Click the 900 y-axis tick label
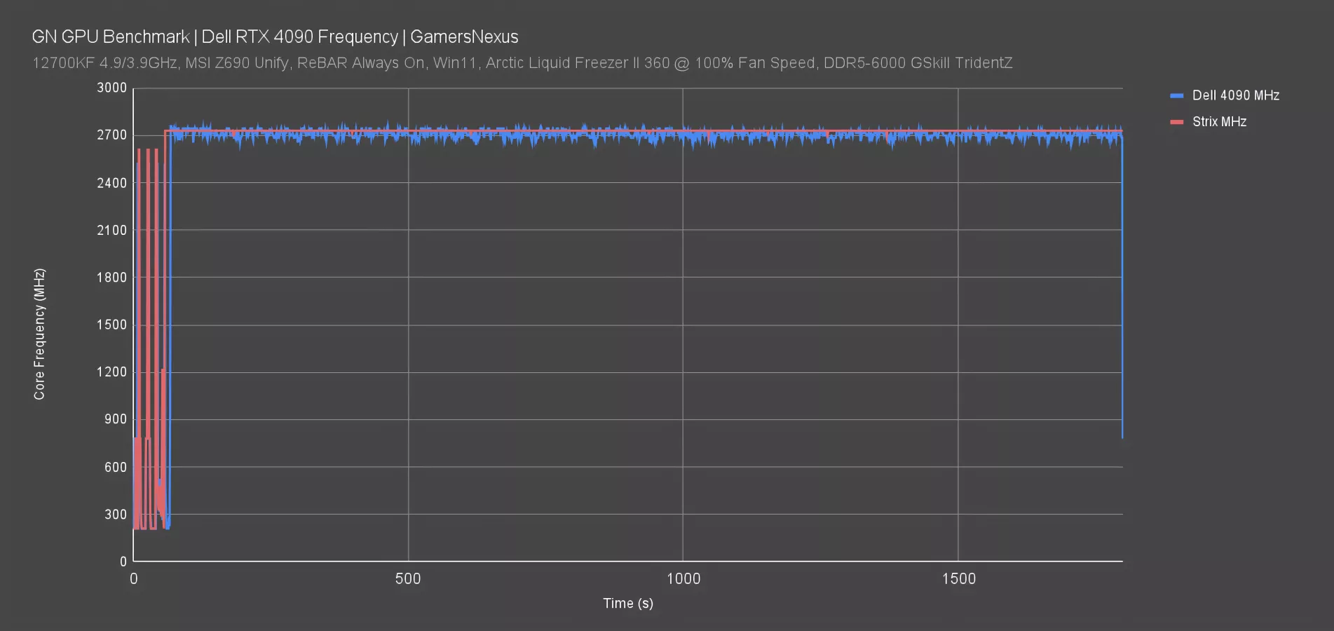This screenshot has width=1334, height=631. [x=116, y=419]
